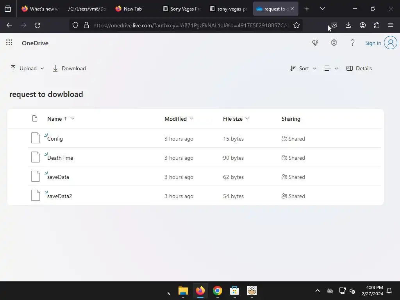Viewport: 400px width, 300px height.
Task: Click the file type column header icon
Action: pyautogui.click(x=35, y=119)
